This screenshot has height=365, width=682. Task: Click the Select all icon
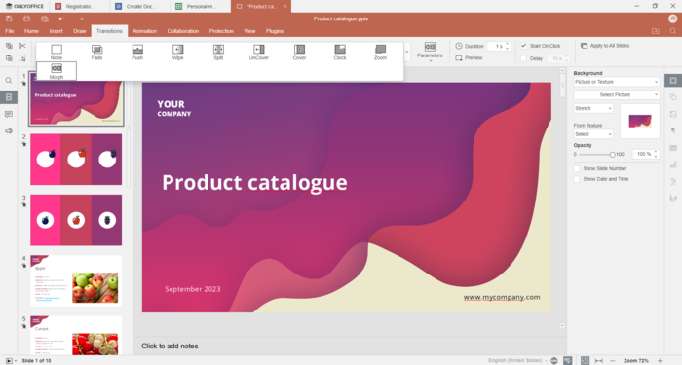pos(22,58)
